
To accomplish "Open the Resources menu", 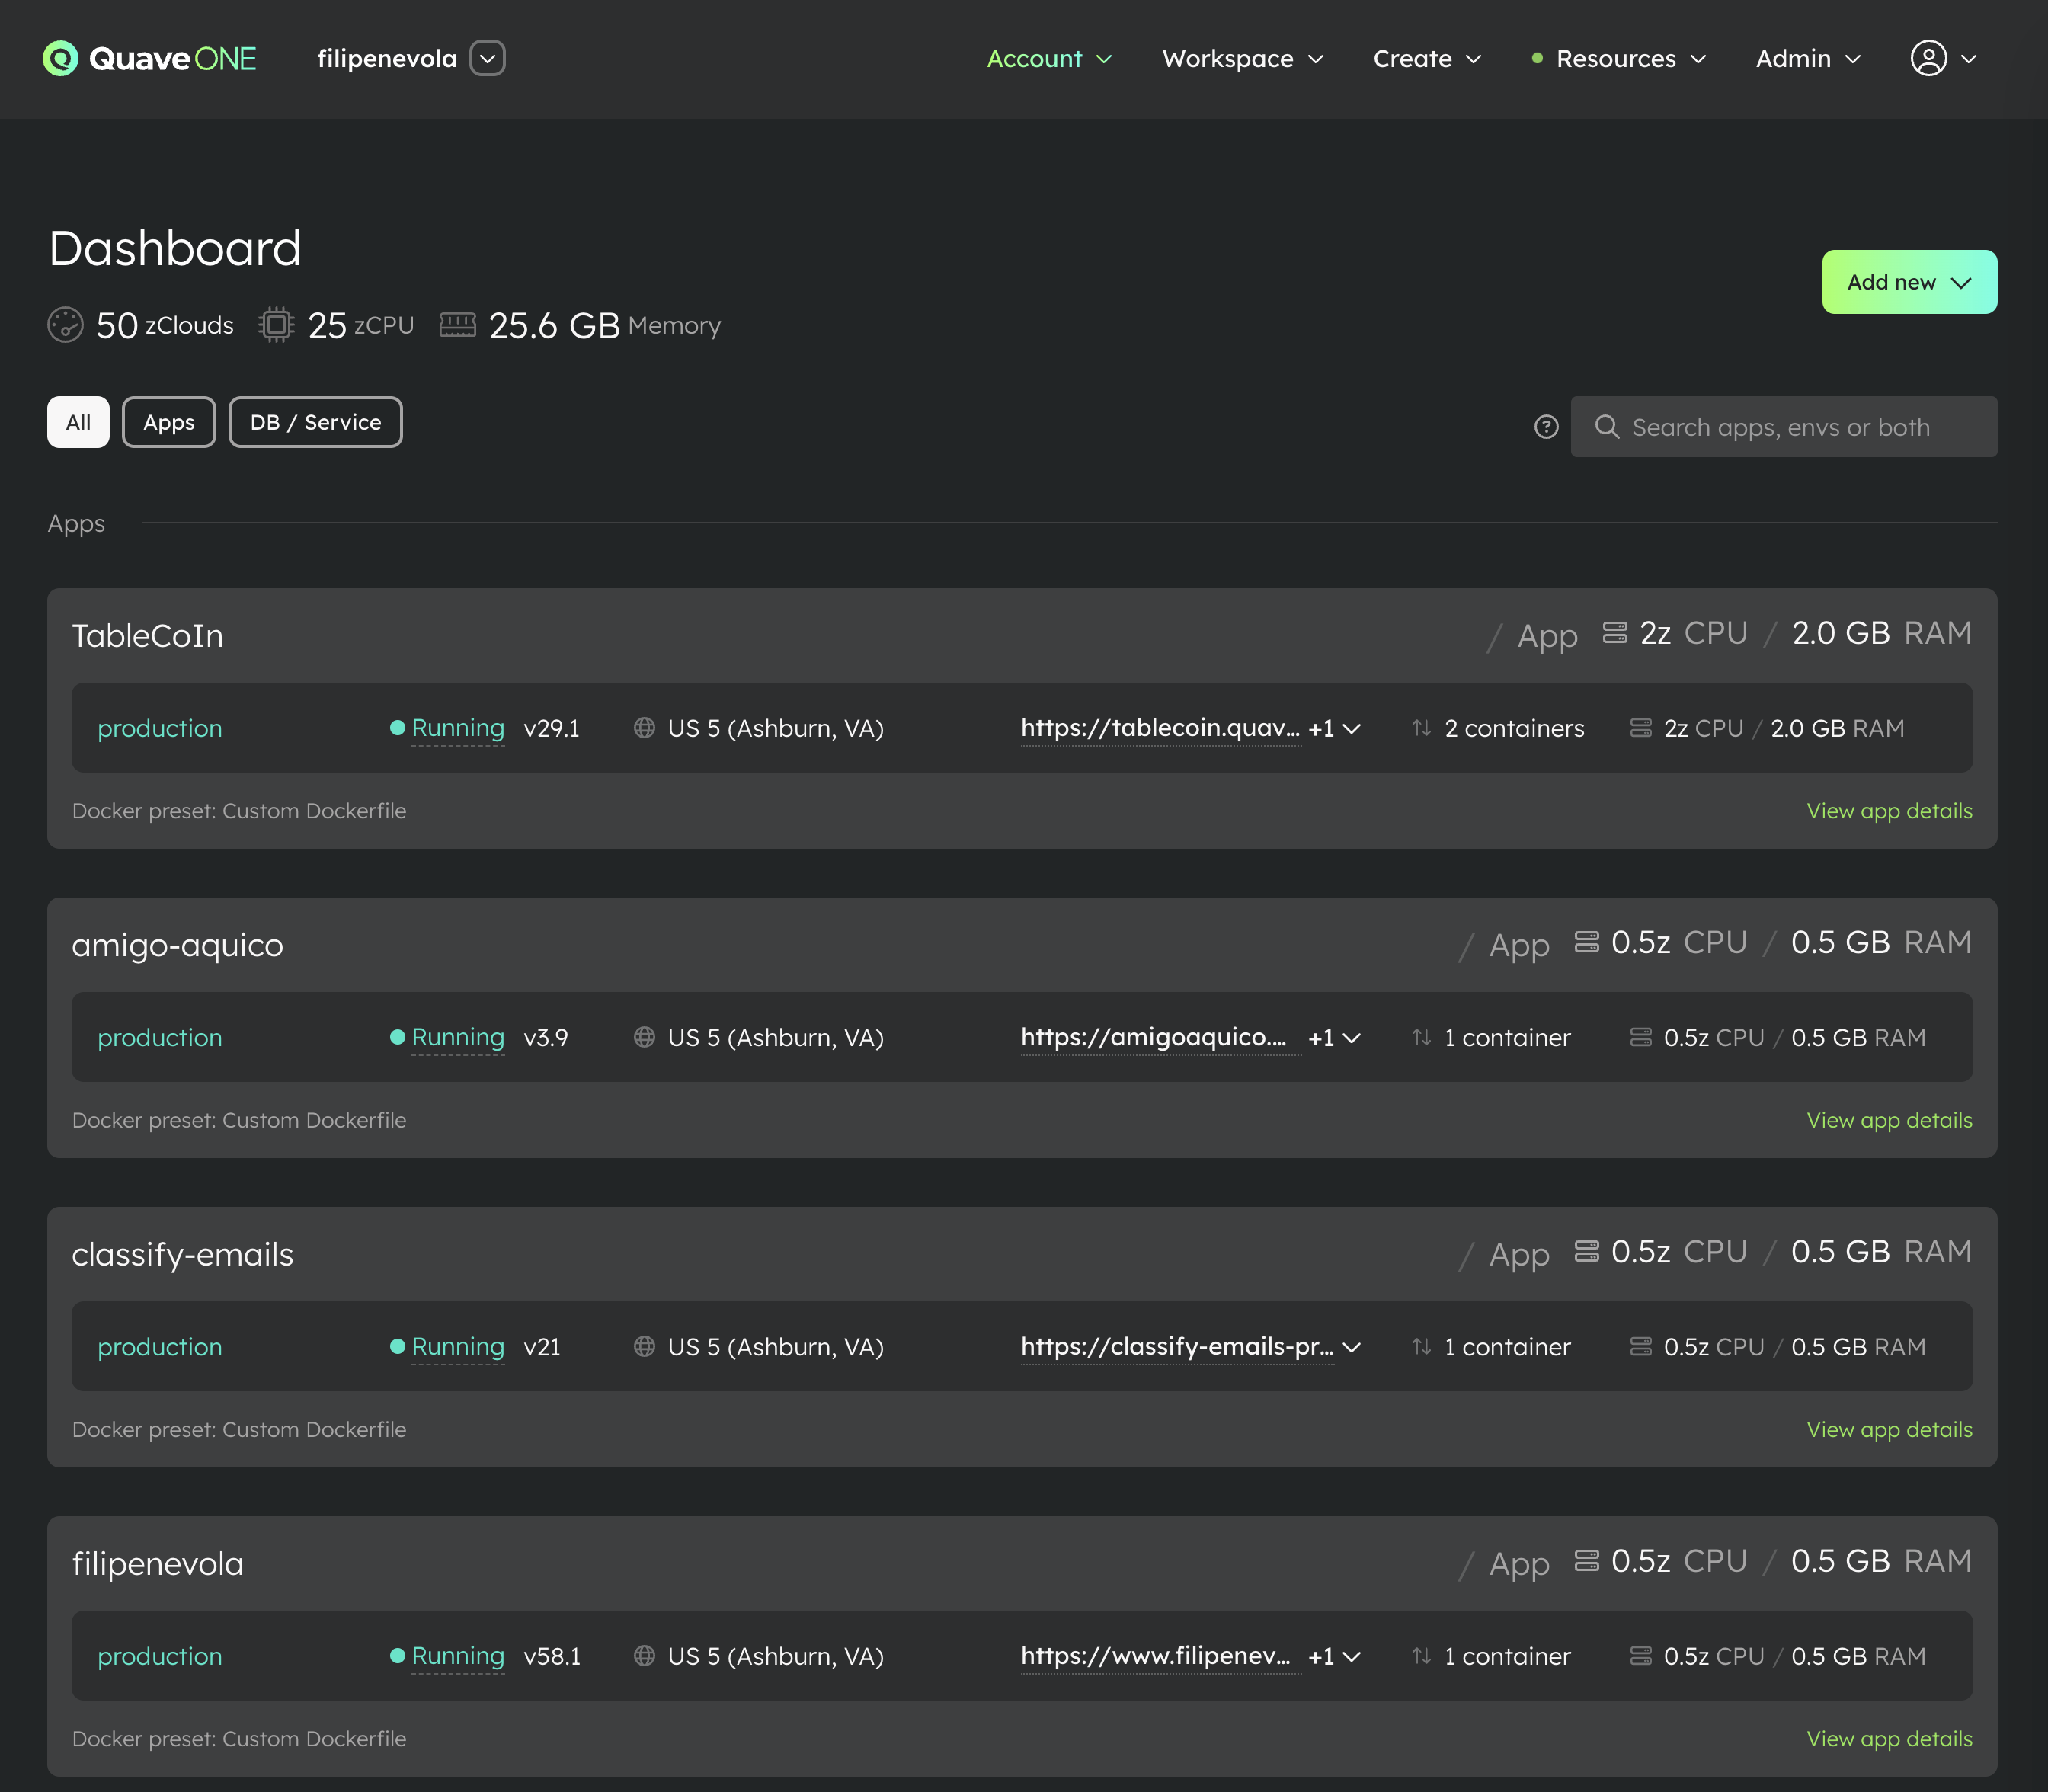I will coord(1618,59).
